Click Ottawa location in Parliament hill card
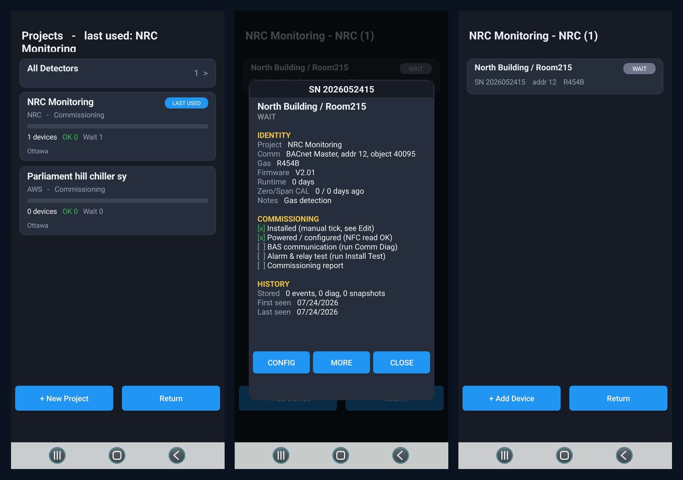 coord(38,225)
